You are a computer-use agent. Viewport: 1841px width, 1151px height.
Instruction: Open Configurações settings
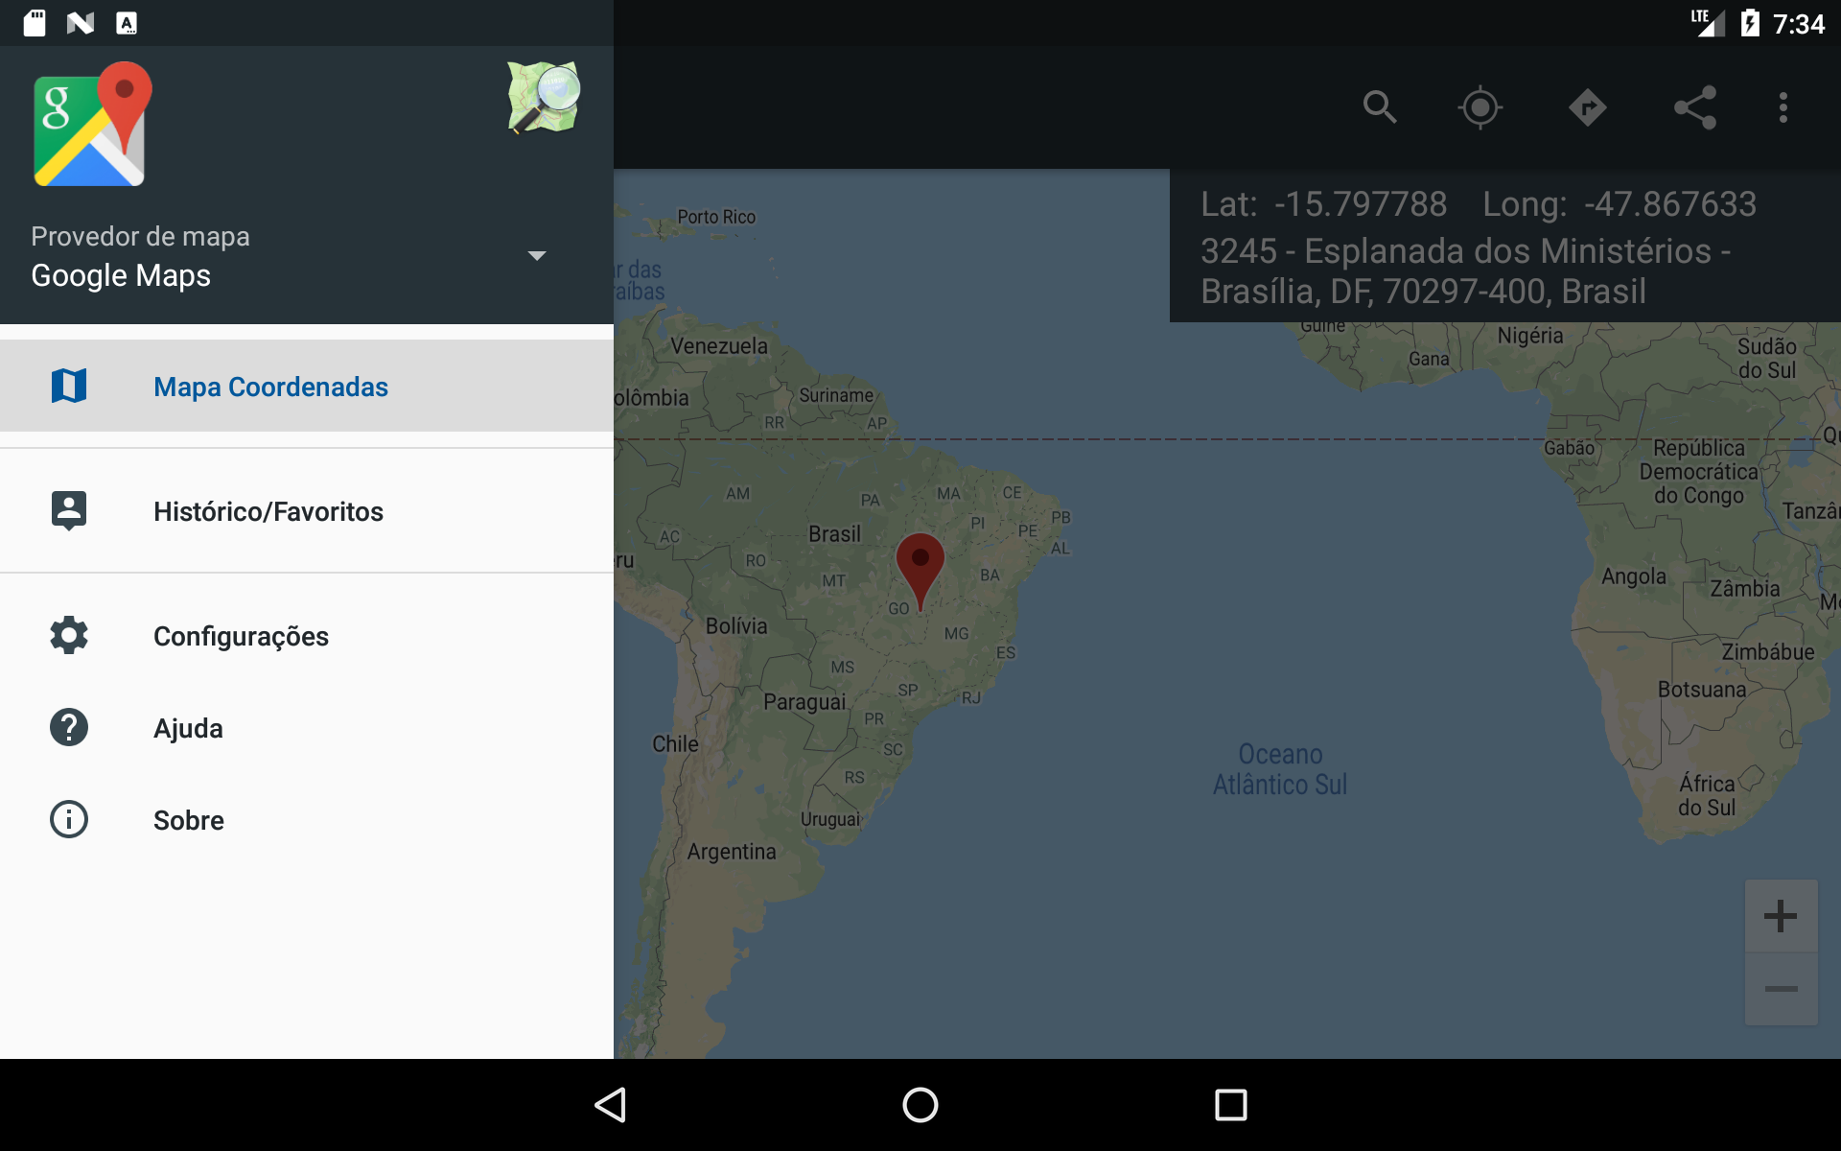pyautogui.click(x=307, y=636)
